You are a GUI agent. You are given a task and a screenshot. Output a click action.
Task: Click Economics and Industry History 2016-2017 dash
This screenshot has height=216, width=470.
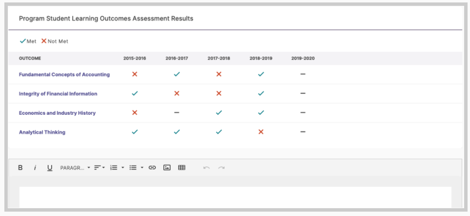pos(177,113)
